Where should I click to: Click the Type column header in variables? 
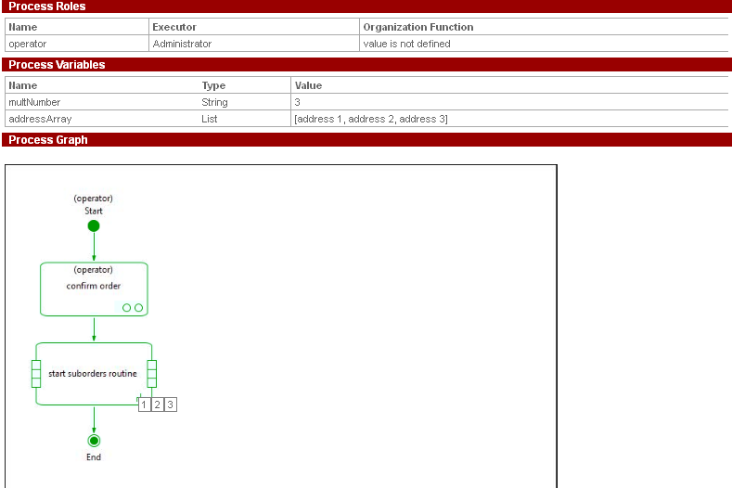pos(213,85)
